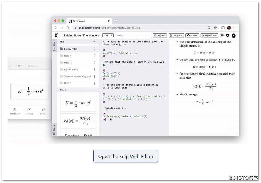Bookmark page with star icon
Screen dimensions: 261x183
pyautogui.click(x=215, y=28)
